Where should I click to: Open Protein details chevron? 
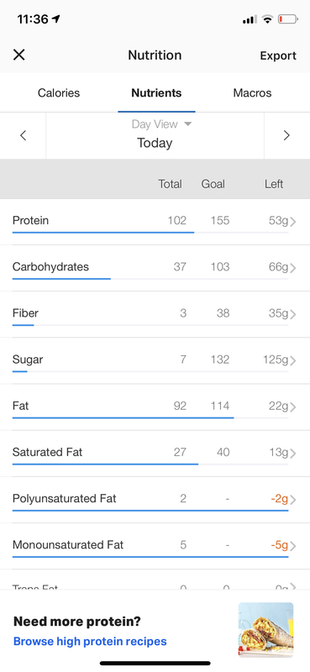coord(293,222)
